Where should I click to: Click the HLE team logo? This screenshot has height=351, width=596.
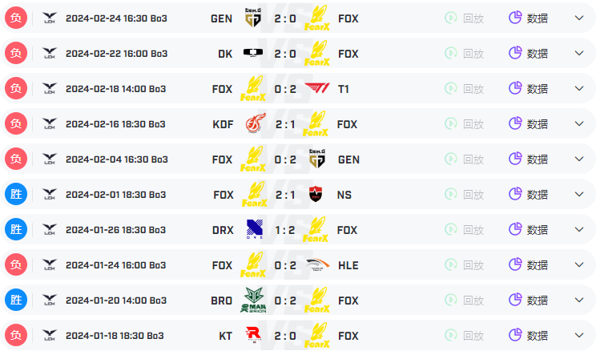pos(317,264)
